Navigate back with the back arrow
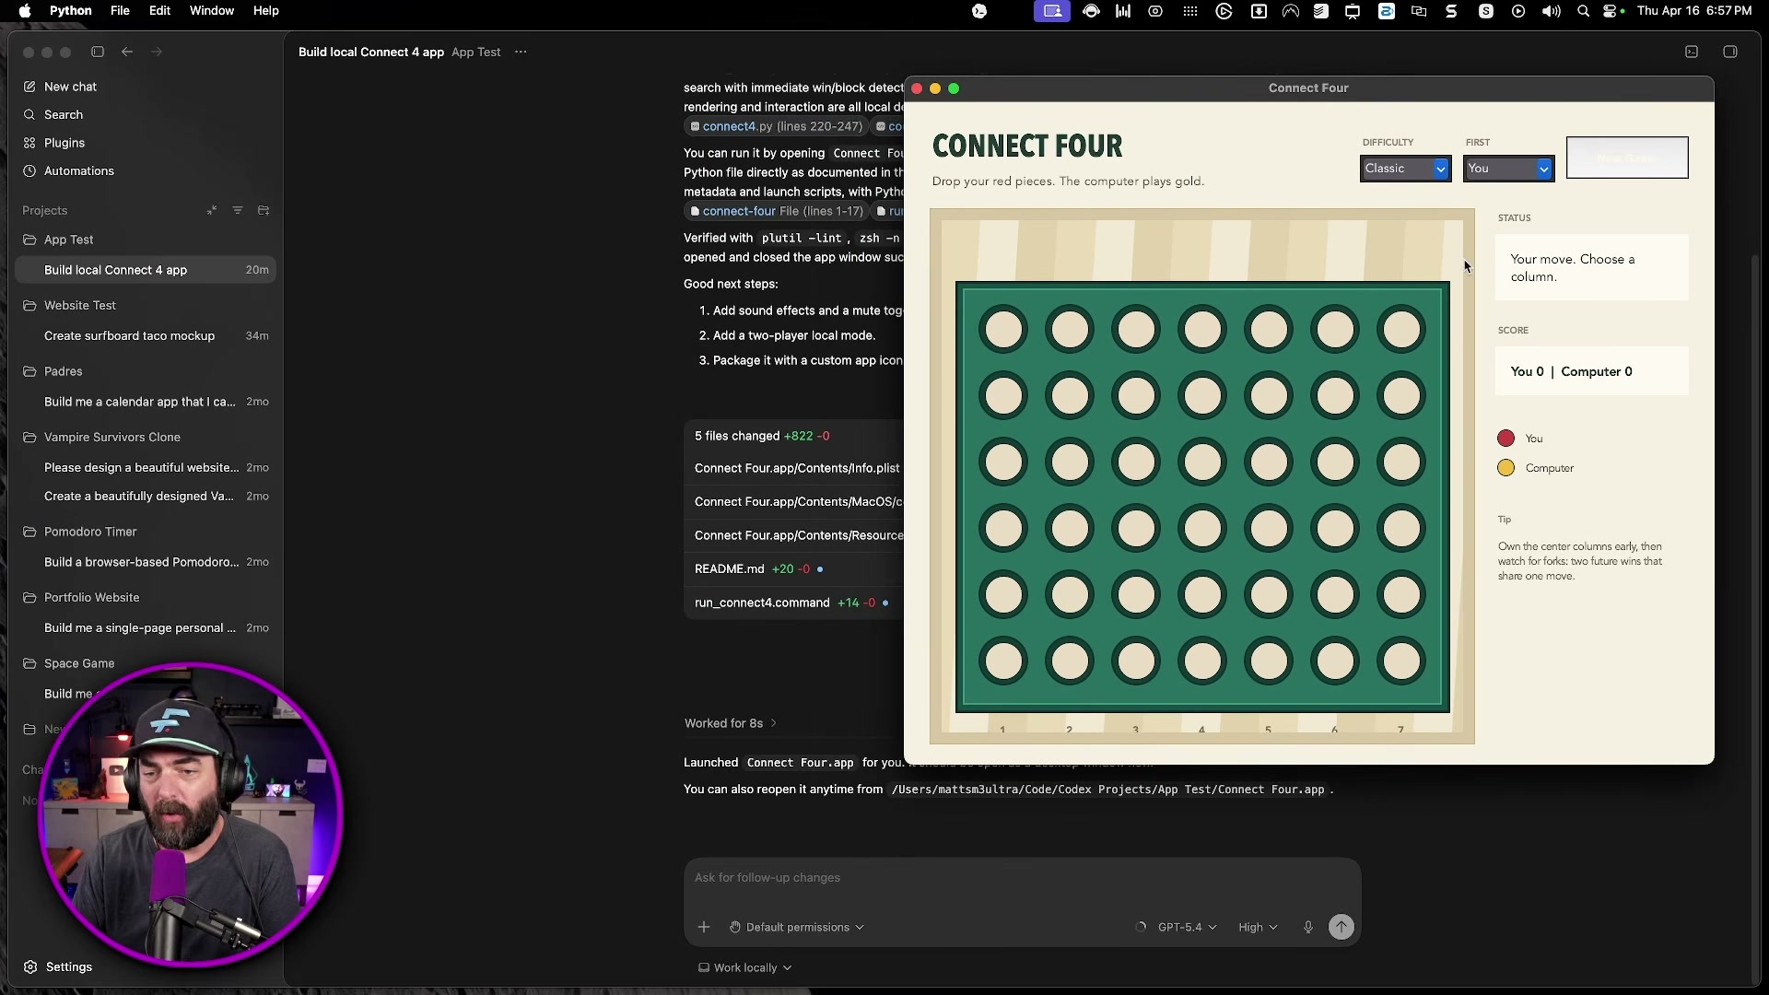This screenshot has height=995, width=1769. click(127, 52)
